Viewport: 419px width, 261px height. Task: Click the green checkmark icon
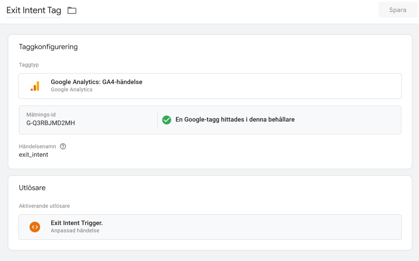[167, 120]
